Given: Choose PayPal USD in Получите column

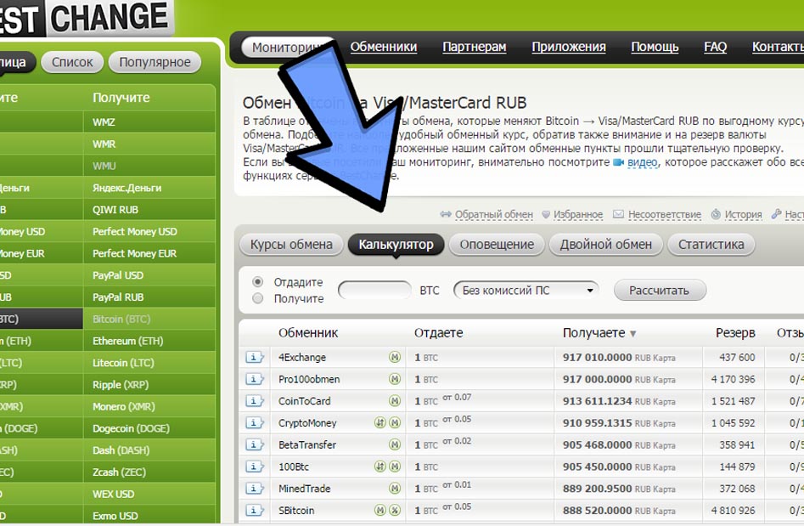Looking at the screenshot, I should pyautogui.click(x=149, y=275).
